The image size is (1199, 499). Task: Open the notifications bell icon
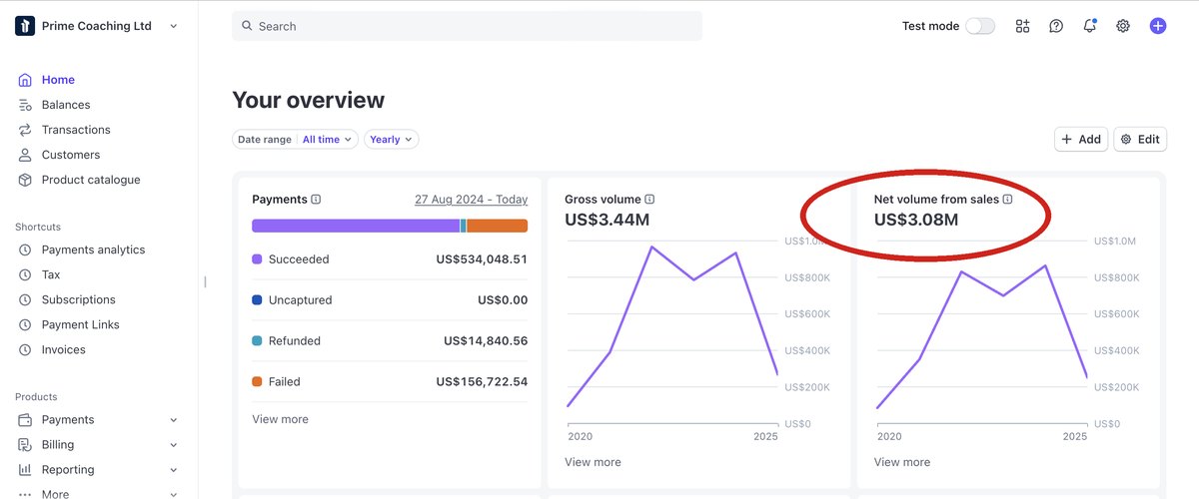click(1090, 26)
